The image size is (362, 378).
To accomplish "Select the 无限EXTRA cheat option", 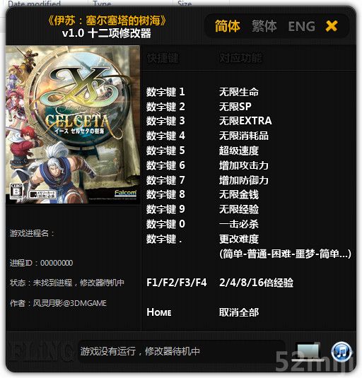I will click(x=245, y=121).
